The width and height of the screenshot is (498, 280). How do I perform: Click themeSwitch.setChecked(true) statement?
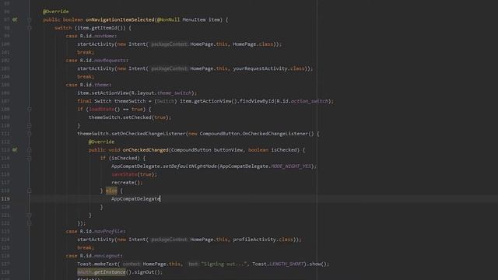pos(130,117)
